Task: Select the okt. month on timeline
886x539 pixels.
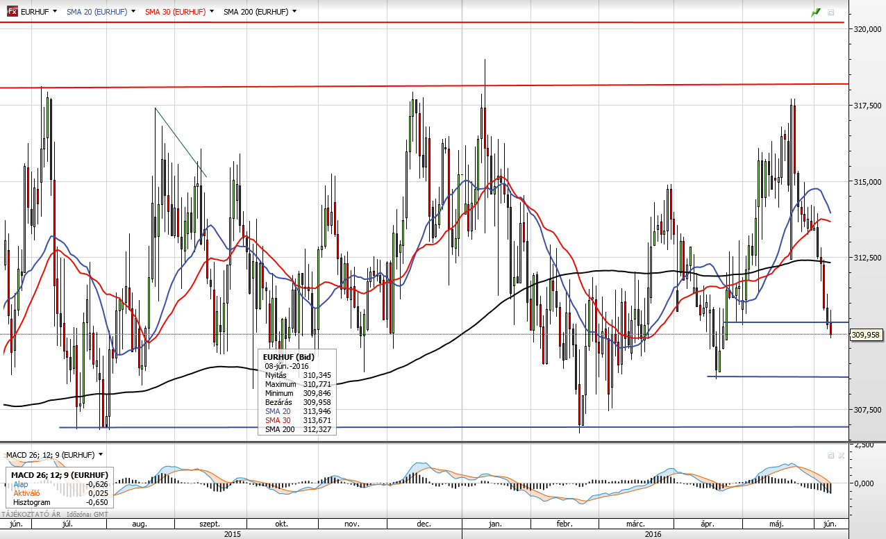Action: [x=281, y=524]
